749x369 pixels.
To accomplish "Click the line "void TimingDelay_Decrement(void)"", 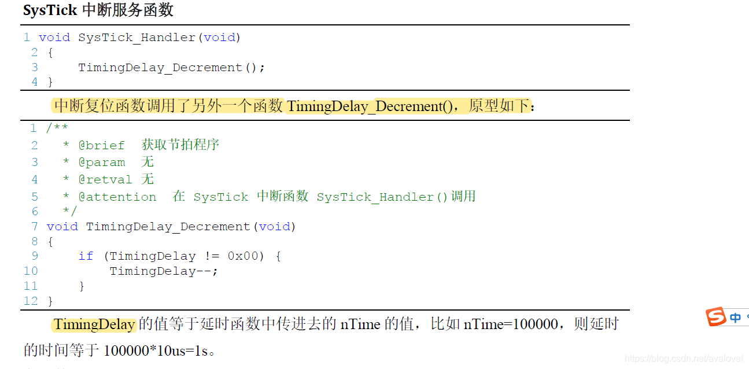I will pos(171,227).
